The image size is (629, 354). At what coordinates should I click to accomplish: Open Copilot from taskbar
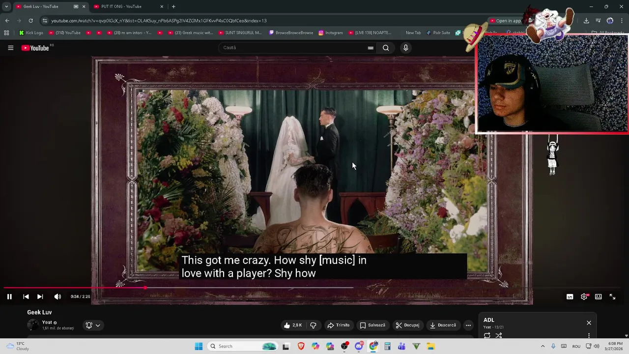point(315,346)
